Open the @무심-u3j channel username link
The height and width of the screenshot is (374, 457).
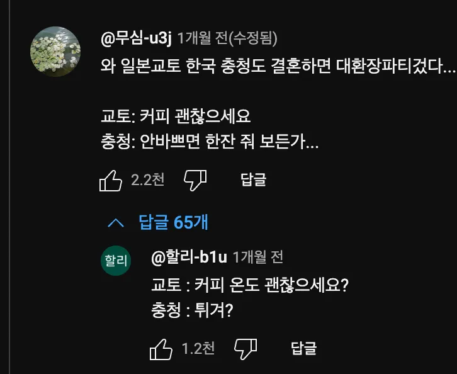[136, 38]
